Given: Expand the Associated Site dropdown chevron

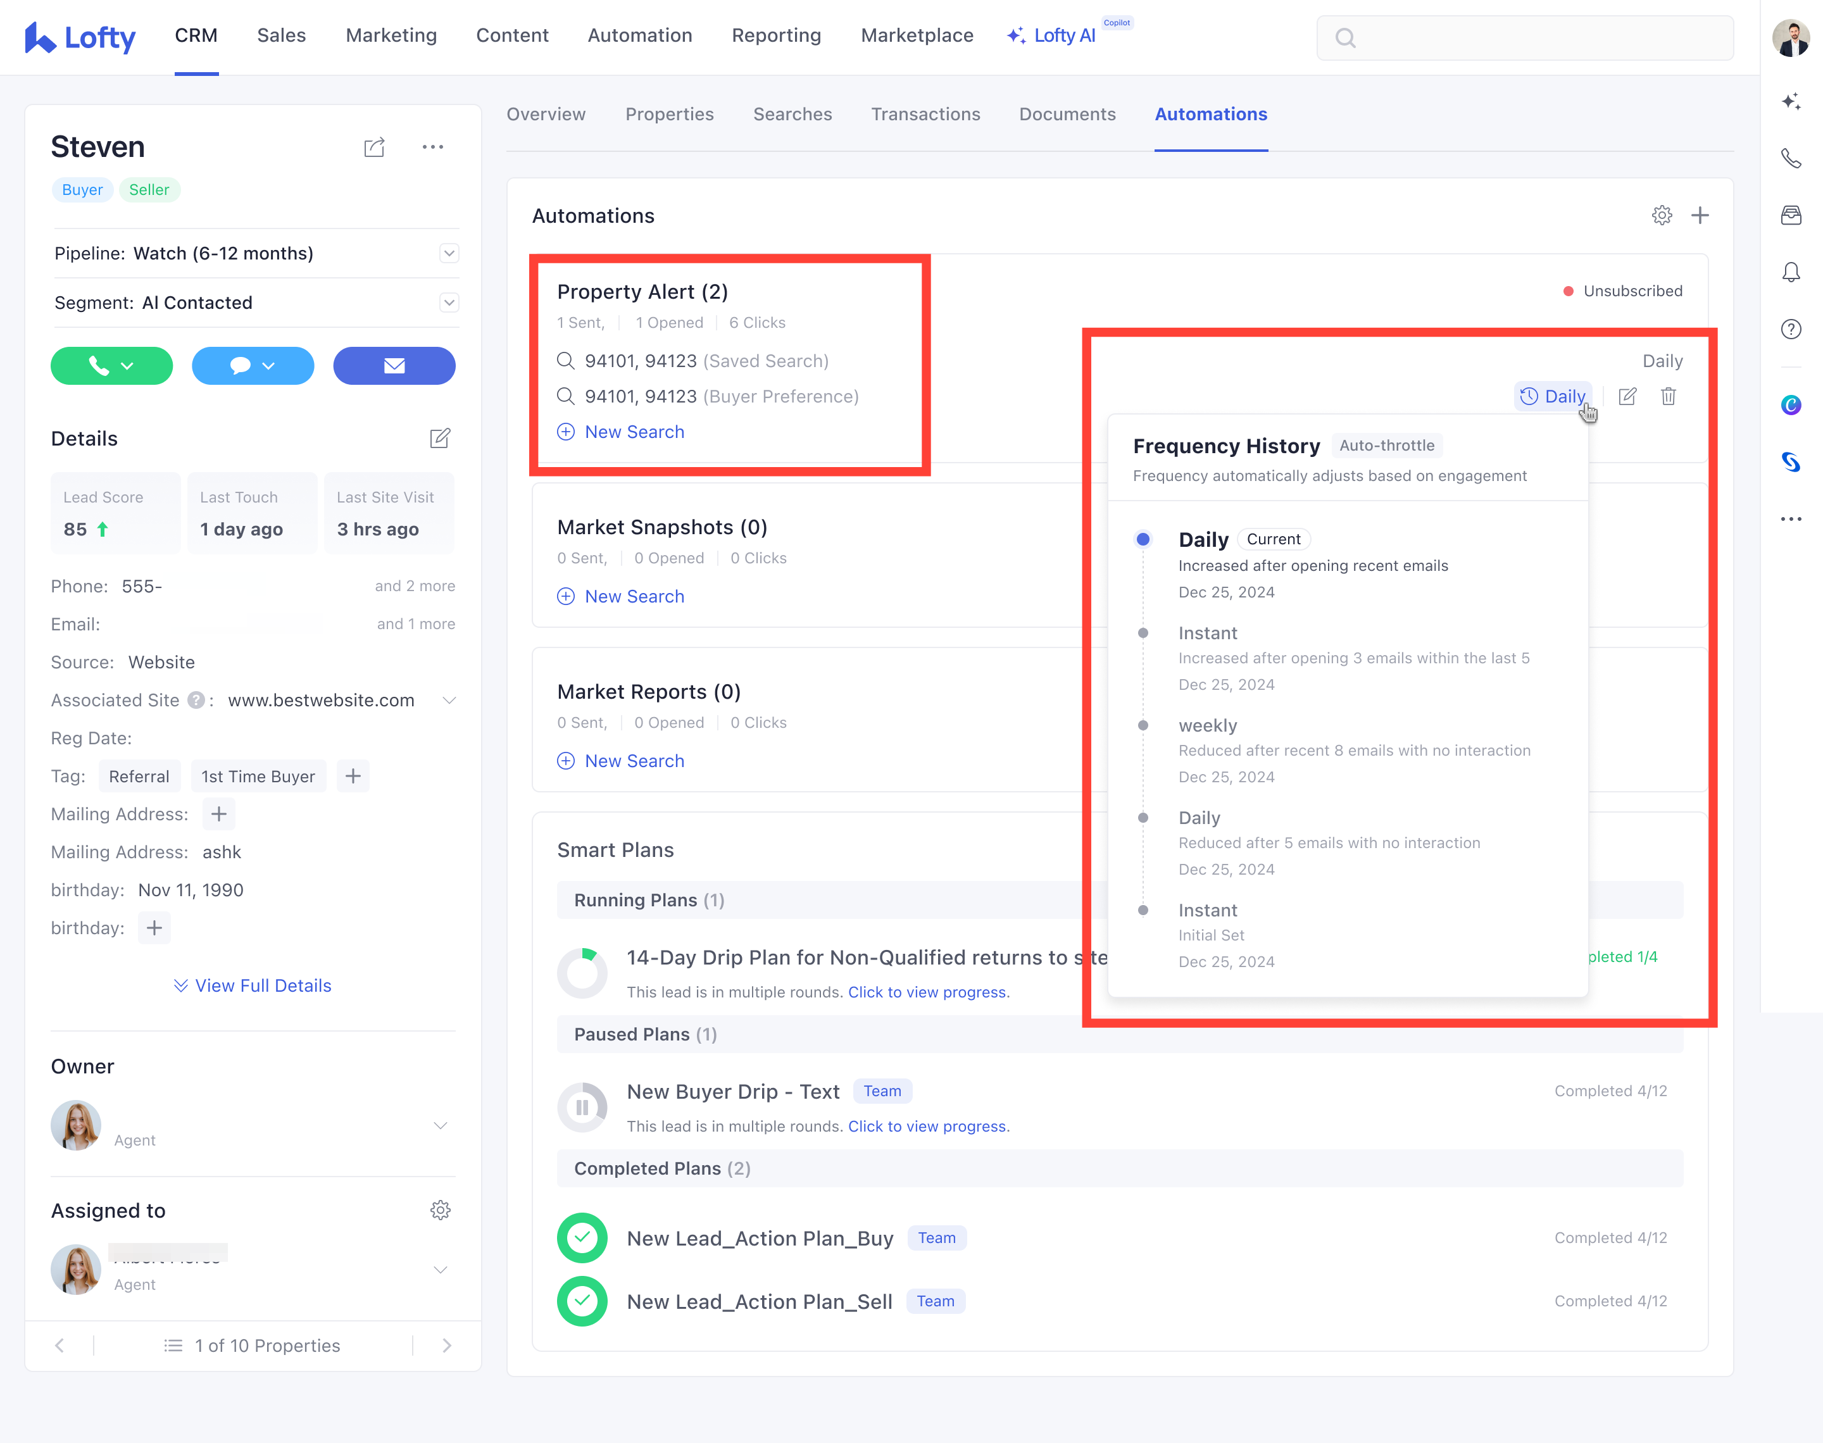Looking at the screenshot, I should tap(449, 701).
